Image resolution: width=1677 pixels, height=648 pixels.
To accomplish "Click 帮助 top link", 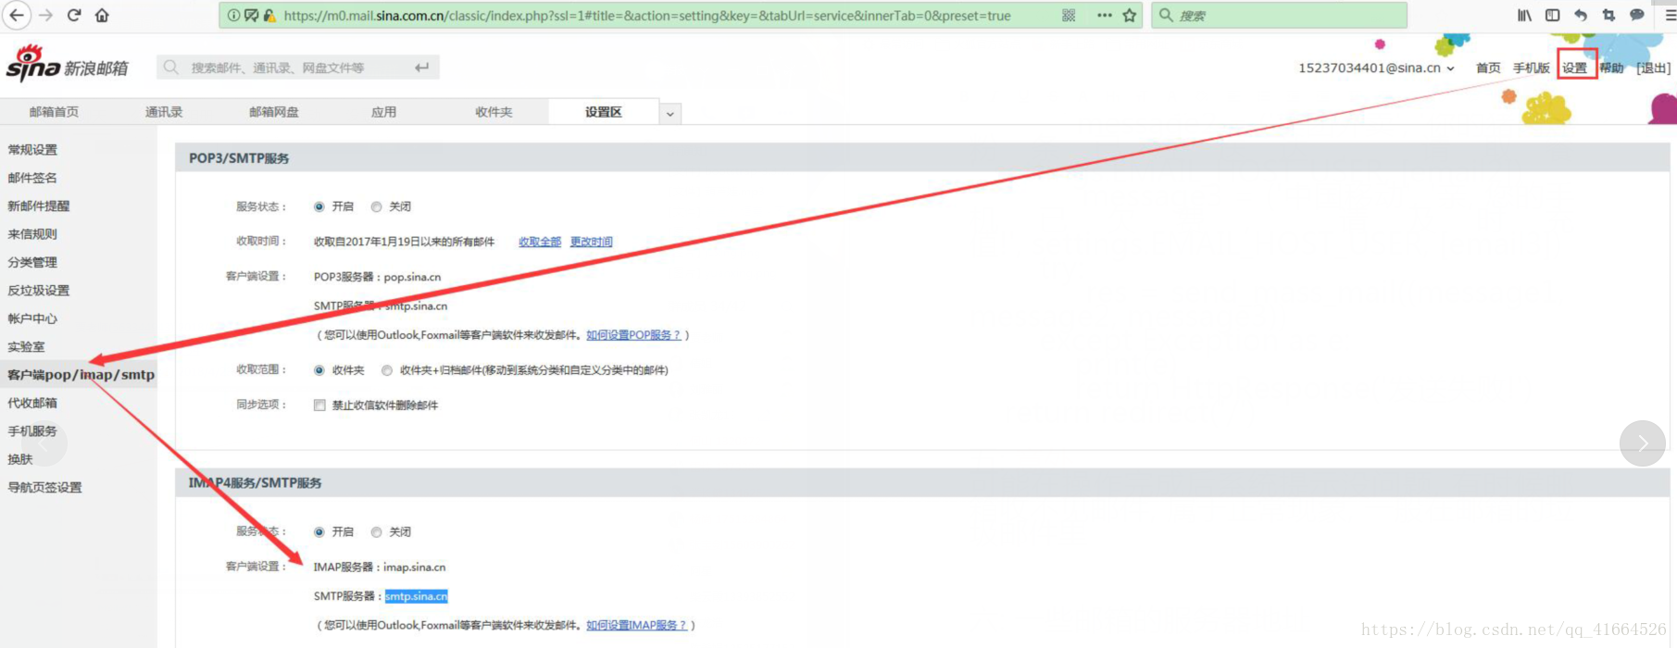I will click(x=1612, y=69).
